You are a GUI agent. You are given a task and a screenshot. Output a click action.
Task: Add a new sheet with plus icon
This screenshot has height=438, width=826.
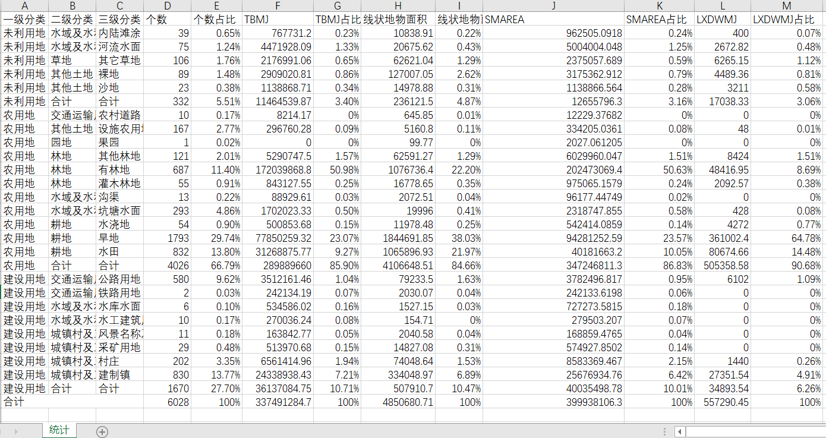click(x=102, y=431)
